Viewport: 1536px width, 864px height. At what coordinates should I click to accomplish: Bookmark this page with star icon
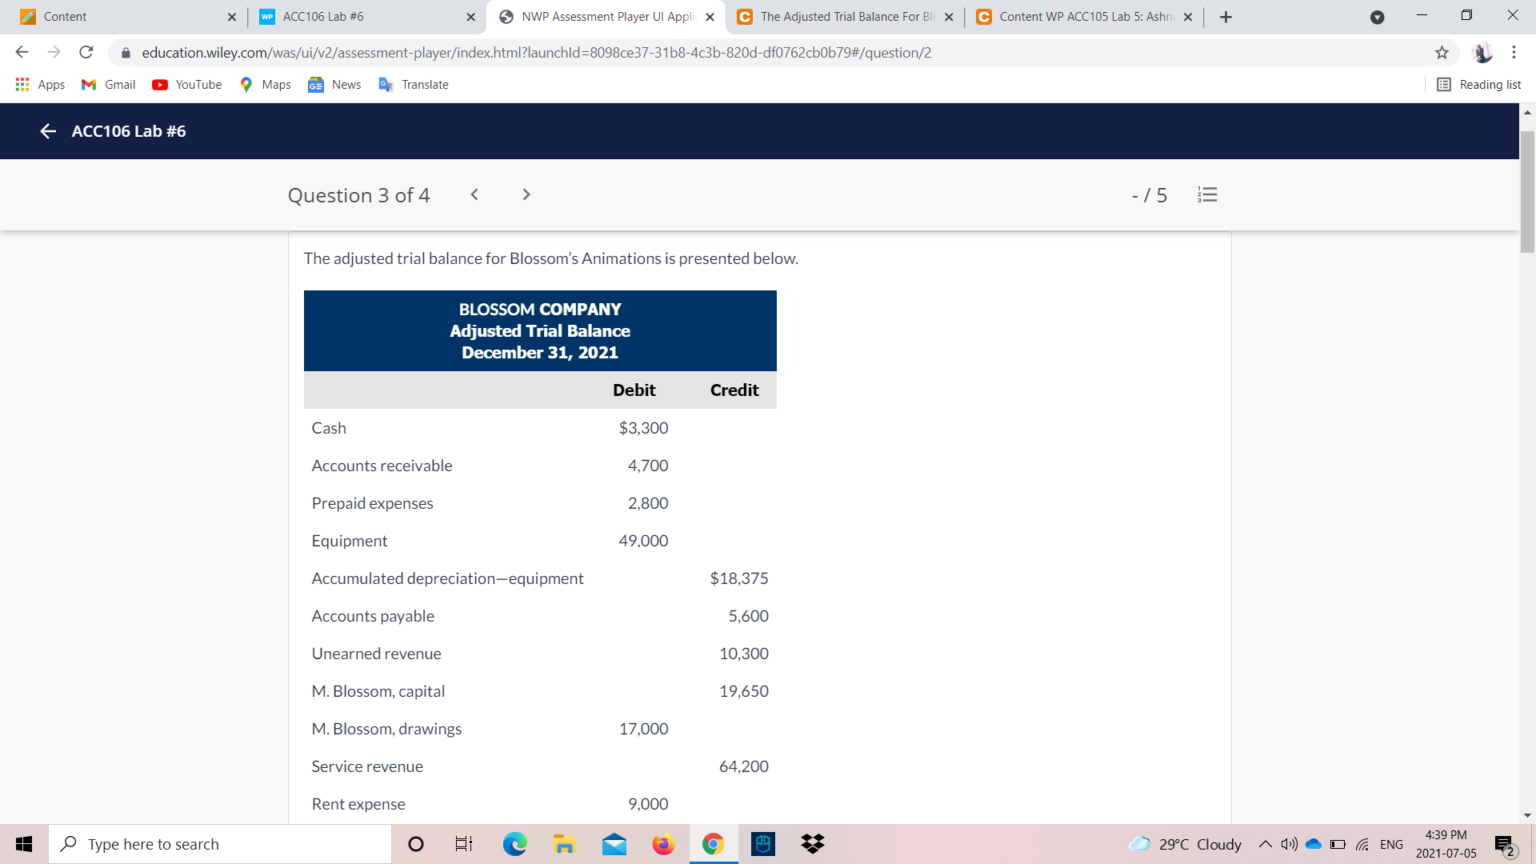pos(1442,53)
